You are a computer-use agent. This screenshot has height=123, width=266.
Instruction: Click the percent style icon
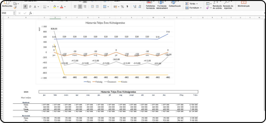122,6
